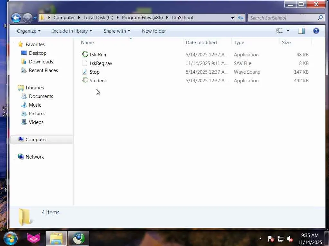Open Documents library
The height and width of the screenshot is (246, 329).
(x=41, y=96)
